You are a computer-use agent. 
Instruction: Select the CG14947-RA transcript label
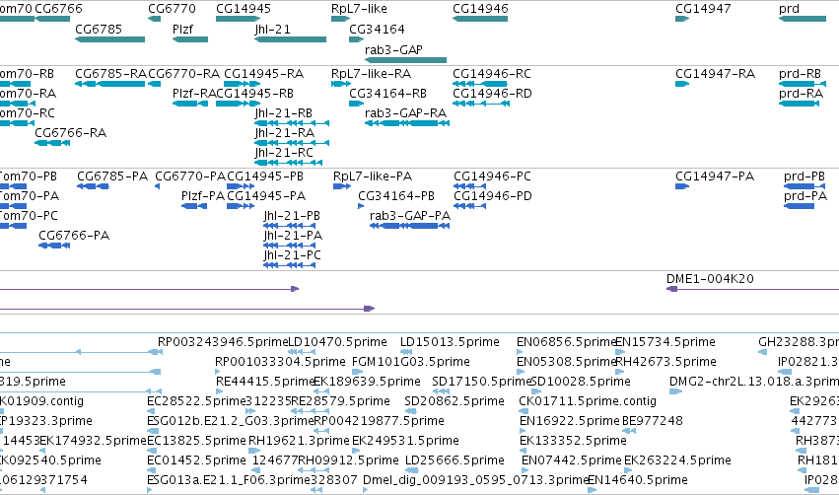[x=716, y=73]
